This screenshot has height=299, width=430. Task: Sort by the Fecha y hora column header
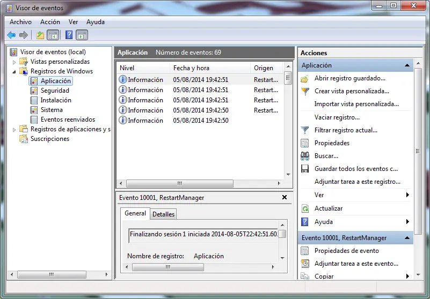point(210,68)
